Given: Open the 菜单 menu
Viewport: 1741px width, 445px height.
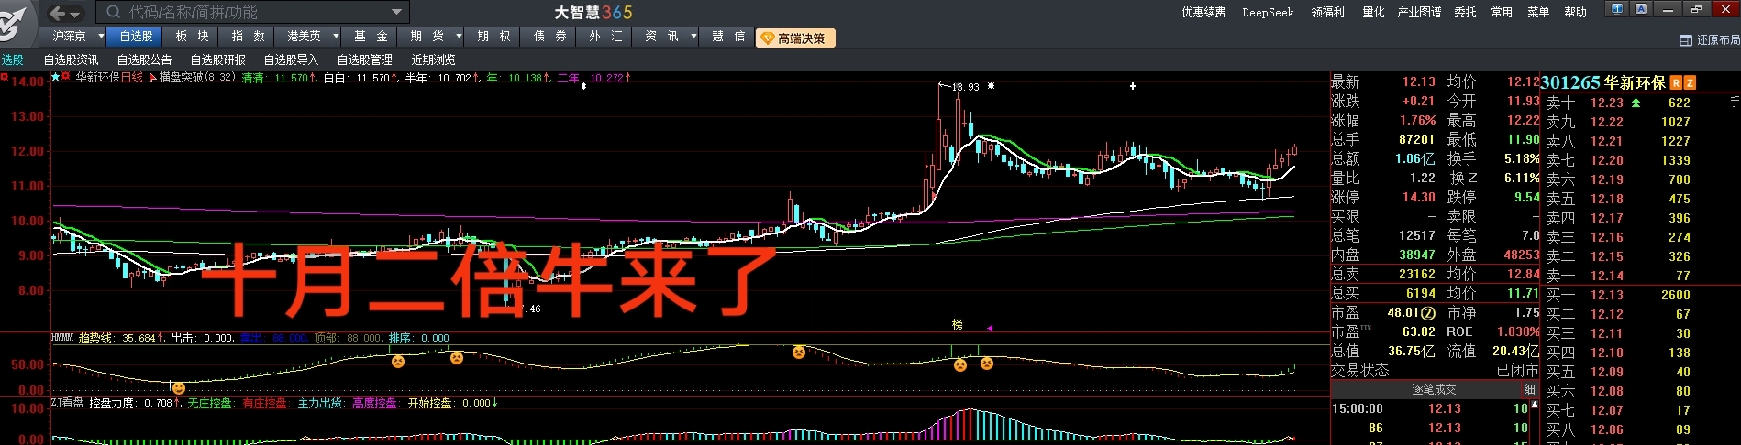Looking at the screenshot, I should click(1538, 12).
